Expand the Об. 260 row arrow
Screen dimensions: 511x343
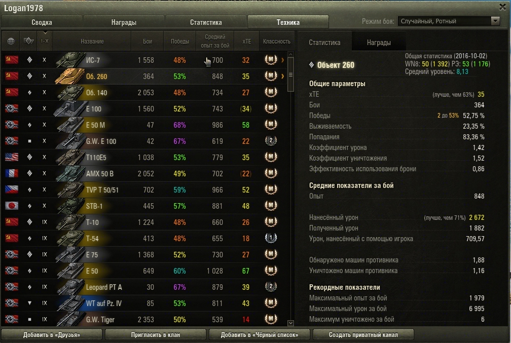coord(282,76)
